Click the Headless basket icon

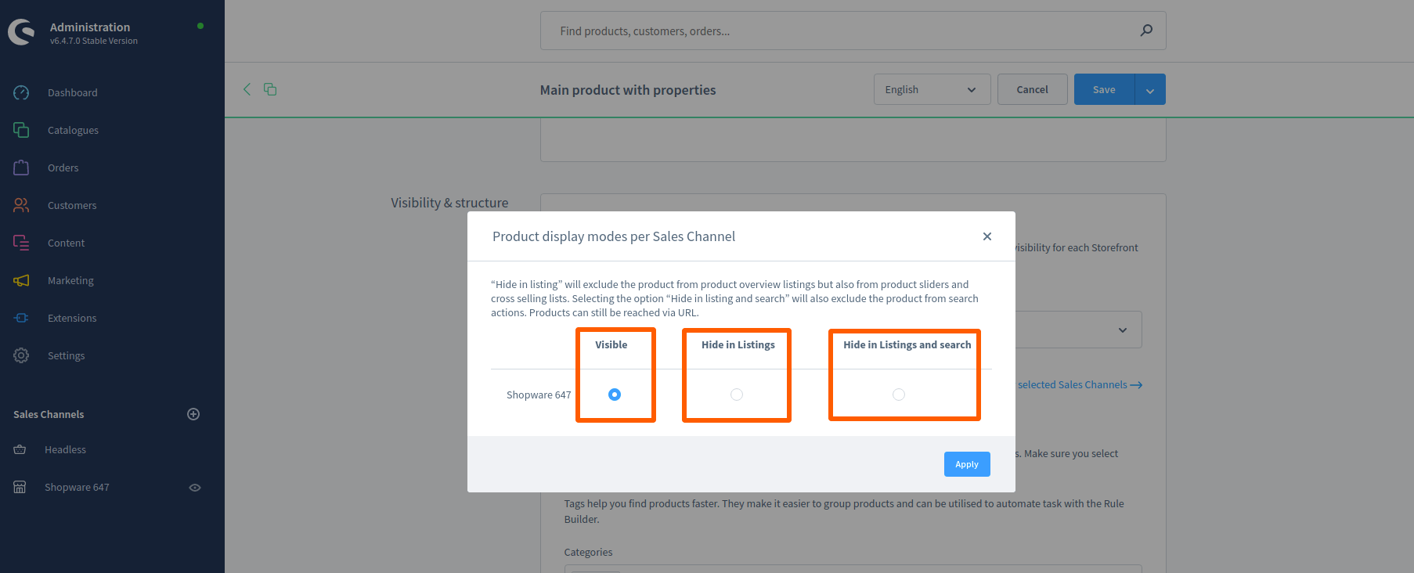pos(20,449)
